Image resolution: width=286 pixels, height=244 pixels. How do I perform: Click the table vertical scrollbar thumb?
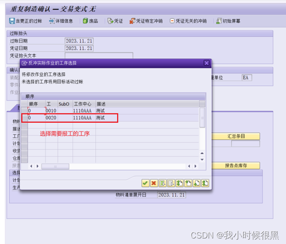202,118
